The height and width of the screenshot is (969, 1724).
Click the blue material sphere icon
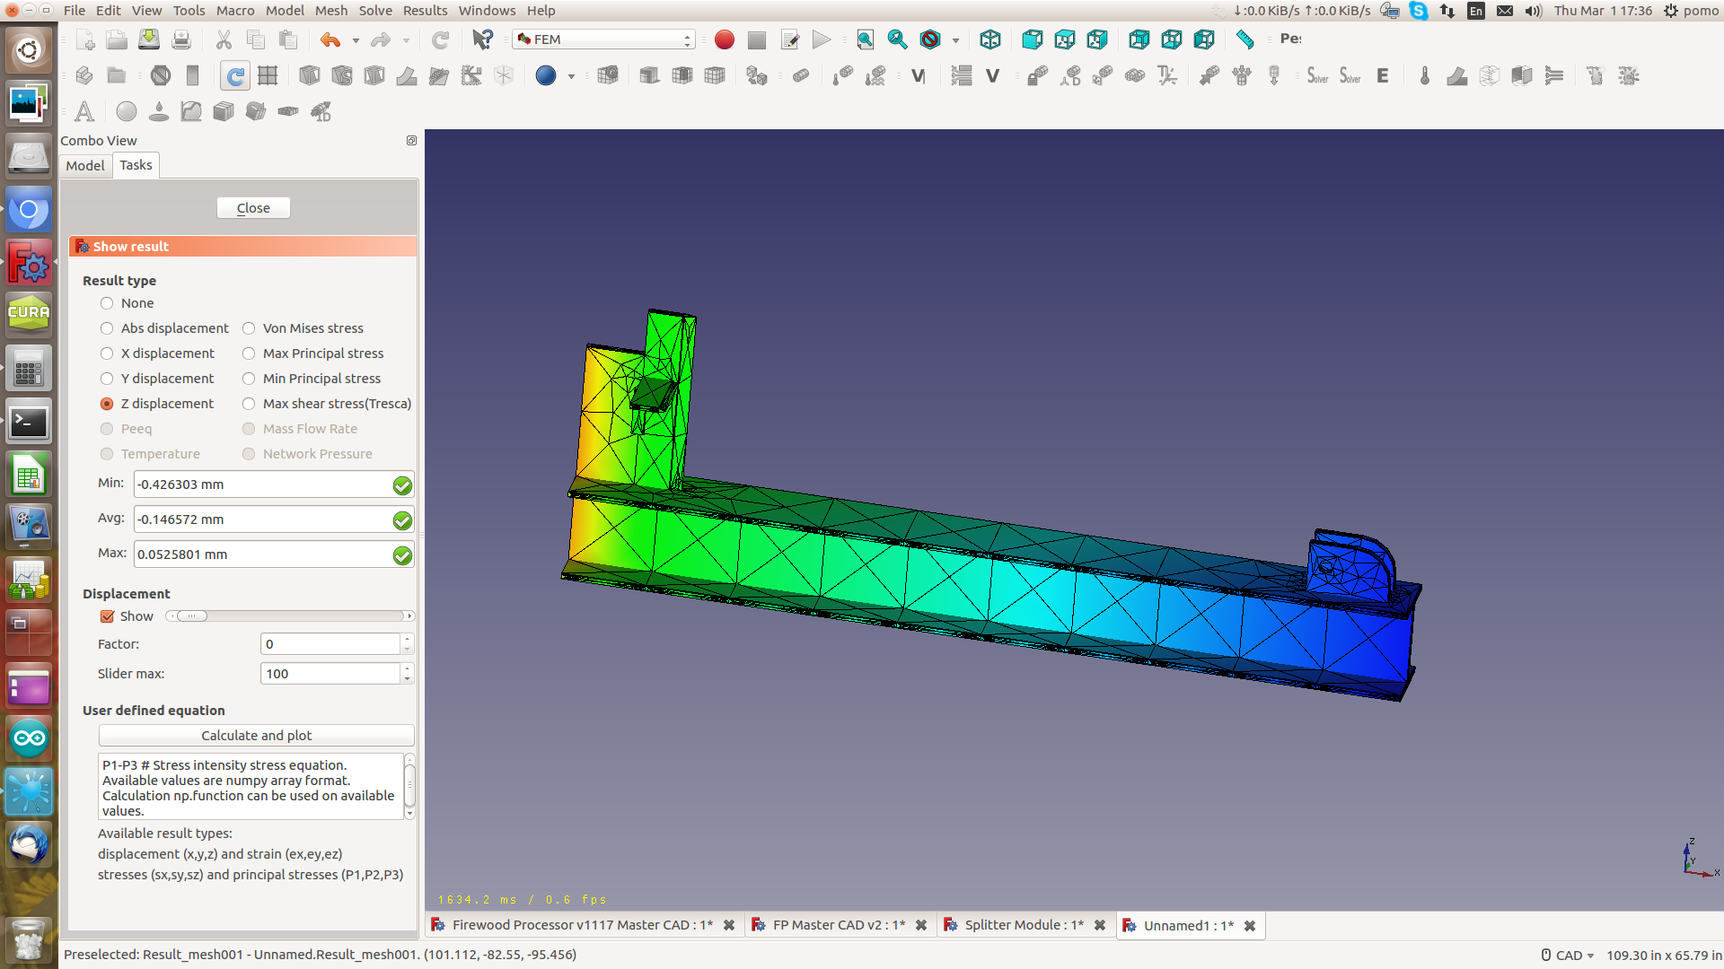[x=545, y=76]
